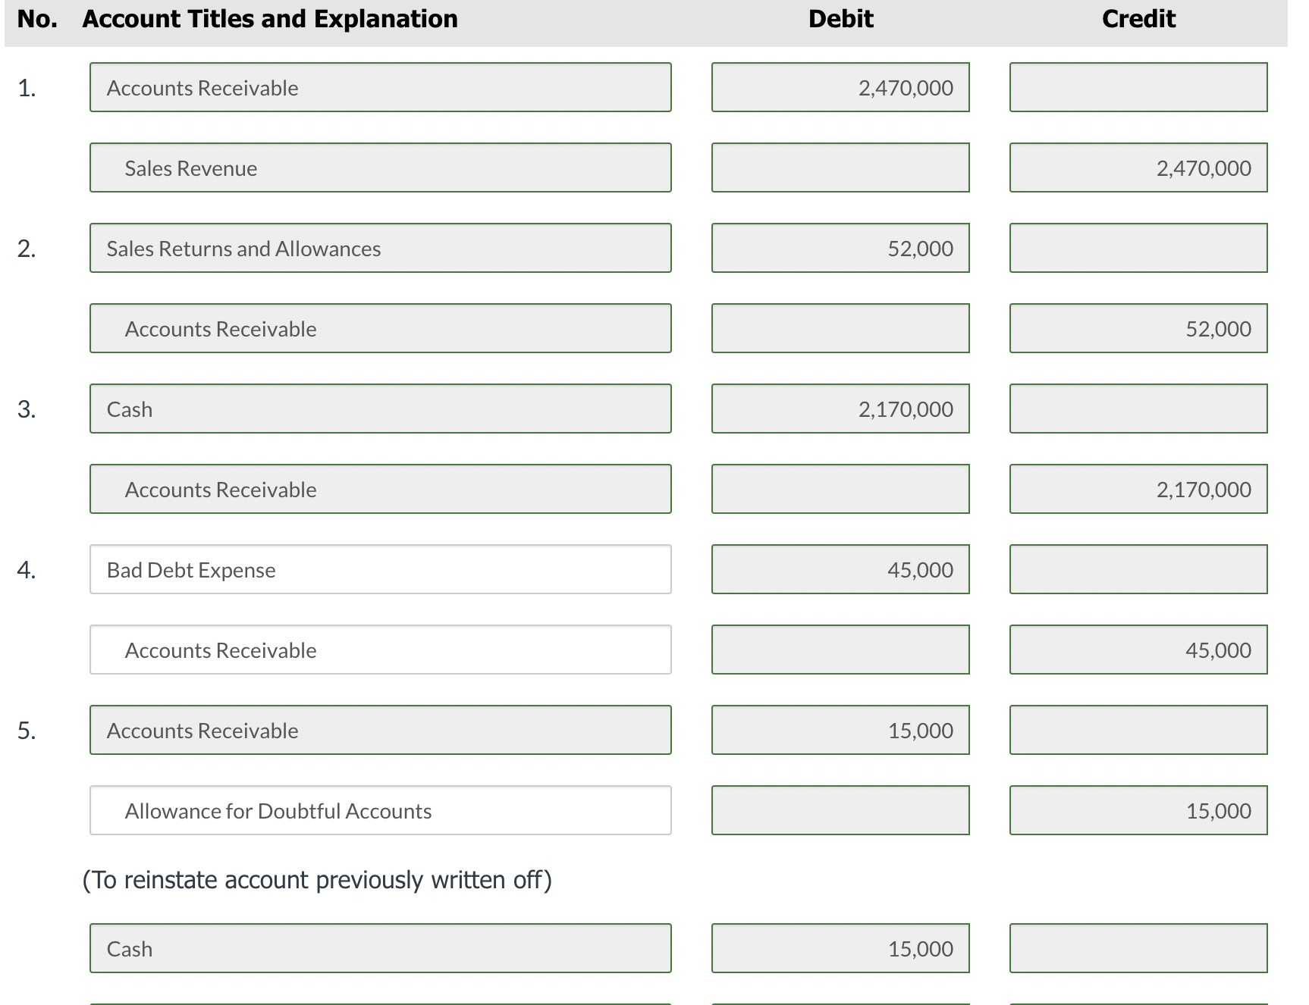
Task: Open the Accounts Receivable dropdown in entry 4
Action: tap(379, 650)
